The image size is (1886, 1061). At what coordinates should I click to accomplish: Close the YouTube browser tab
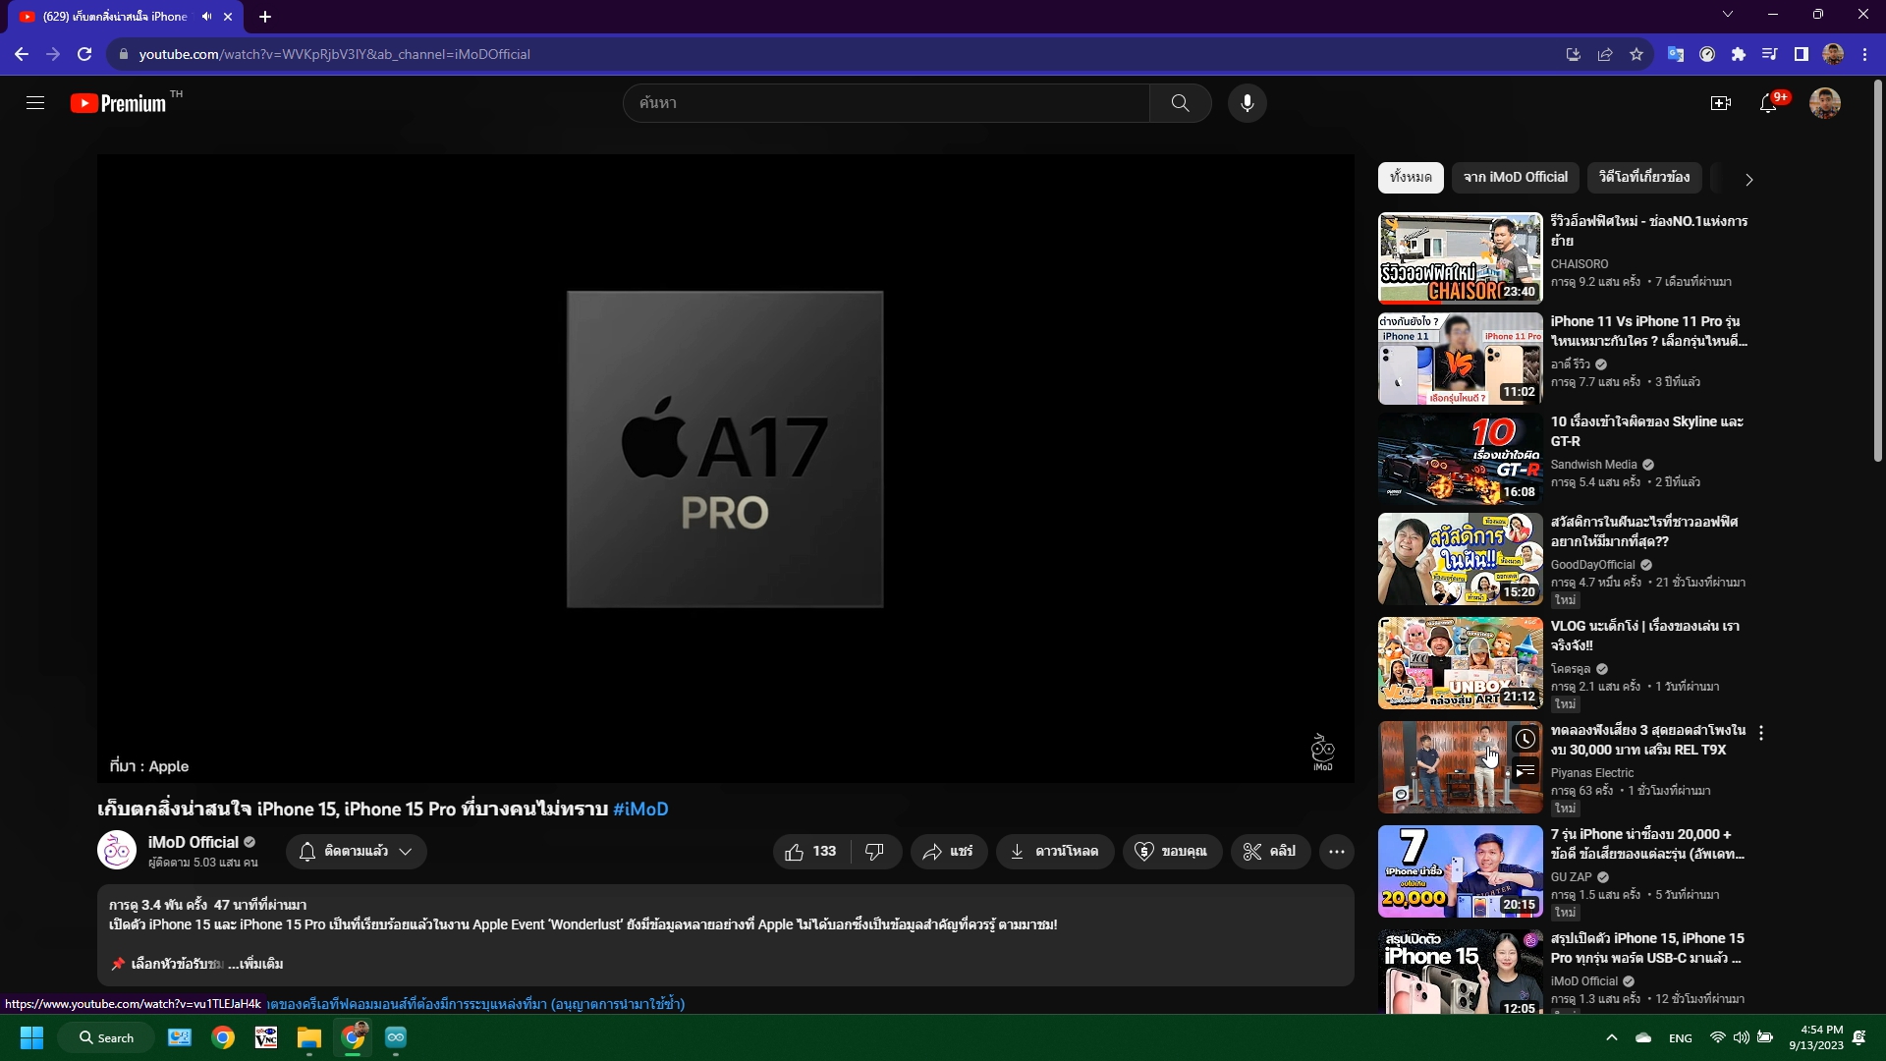(x=228, y=17)
